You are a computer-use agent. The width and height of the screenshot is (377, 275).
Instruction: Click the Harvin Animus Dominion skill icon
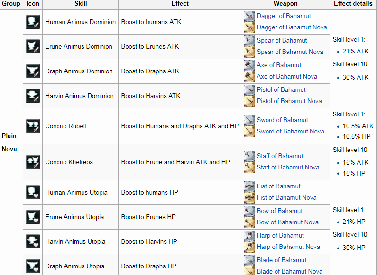tap(33, 96)
